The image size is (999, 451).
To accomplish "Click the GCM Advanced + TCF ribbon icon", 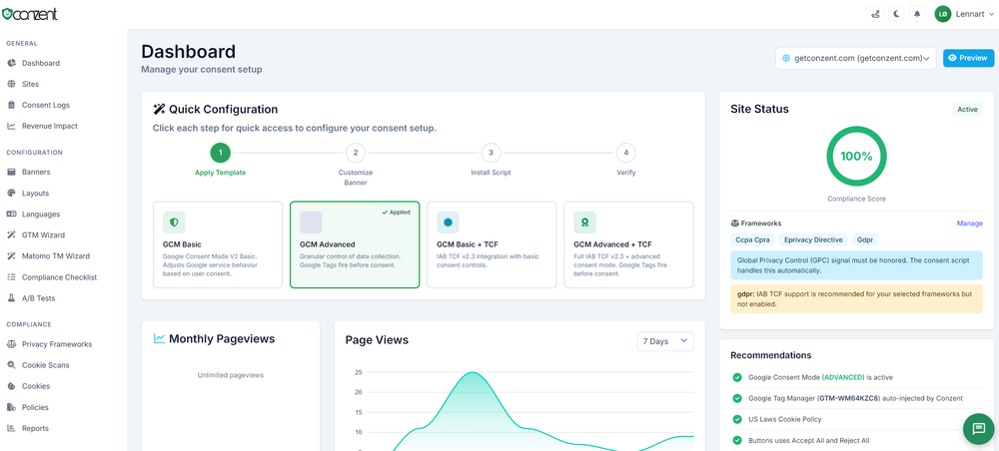I will (584, 222).
